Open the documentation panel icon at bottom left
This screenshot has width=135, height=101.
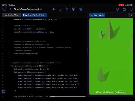[4, 91]
